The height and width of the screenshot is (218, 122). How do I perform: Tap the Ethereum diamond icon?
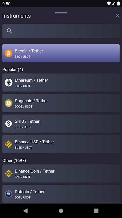(x=8, y=83)
